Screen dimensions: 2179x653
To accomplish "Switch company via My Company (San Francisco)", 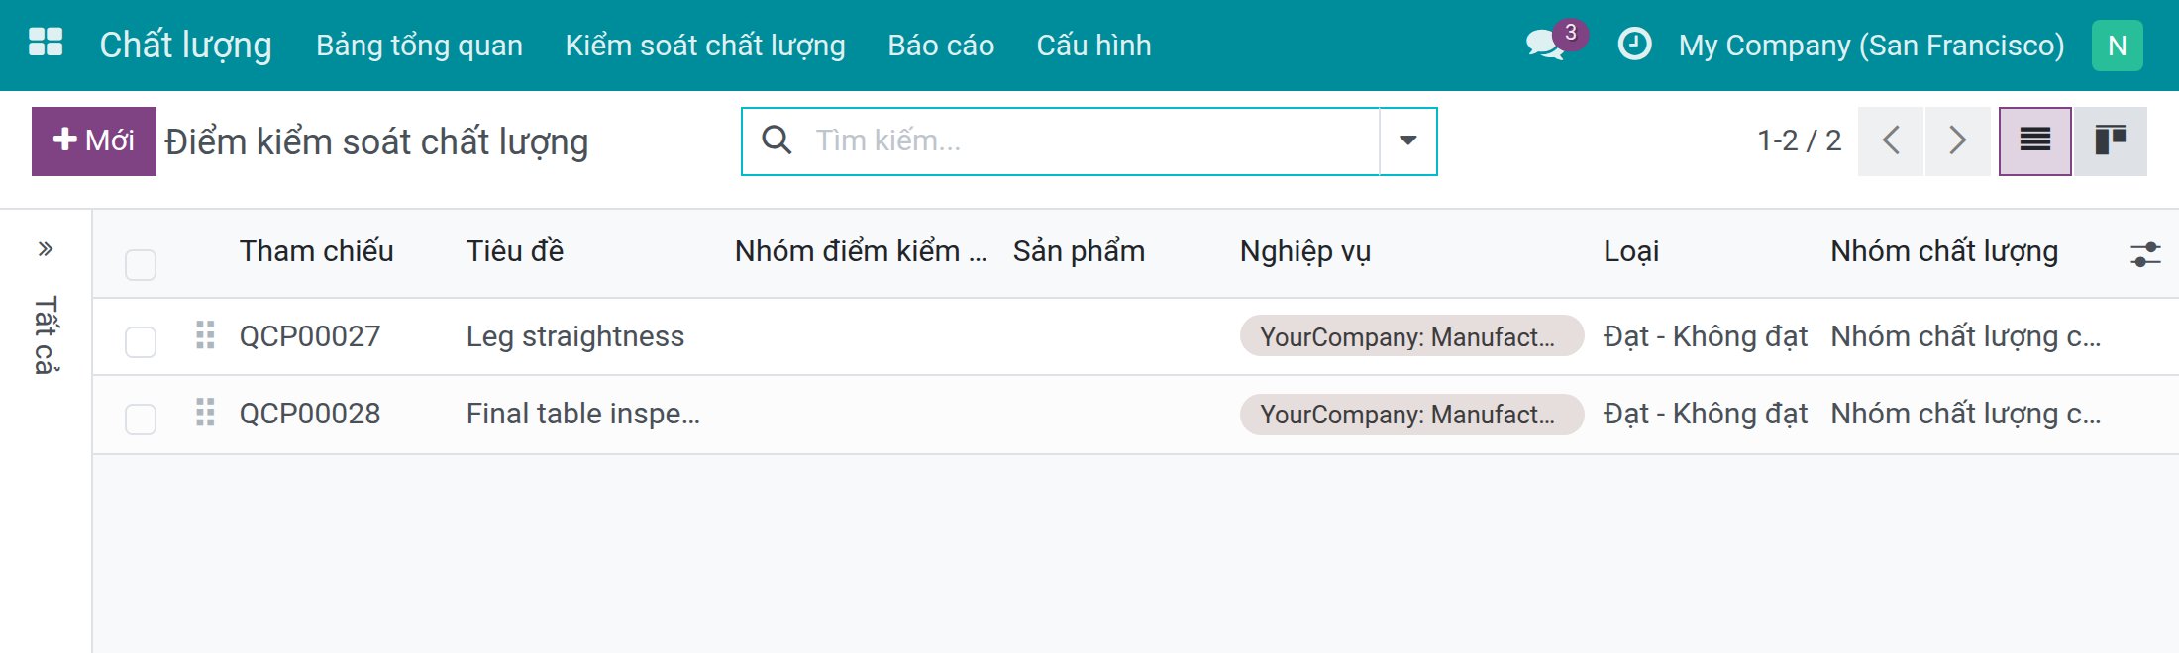I will click(1871, 46).
